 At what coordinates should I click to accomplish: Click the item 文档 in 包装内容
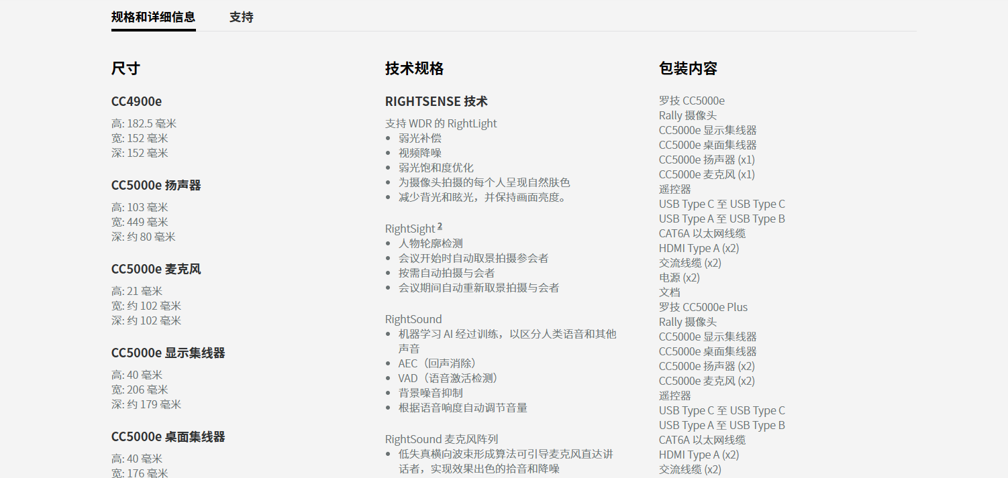pyautogui.click(x=670, y=292)
